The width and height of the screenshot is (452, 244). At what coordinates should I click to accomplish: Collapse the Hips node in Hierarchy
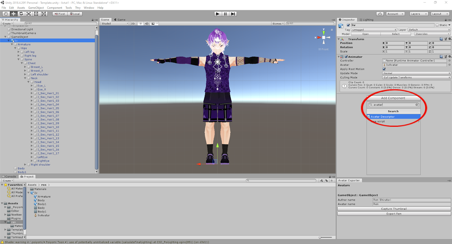(x=16, y=48)
